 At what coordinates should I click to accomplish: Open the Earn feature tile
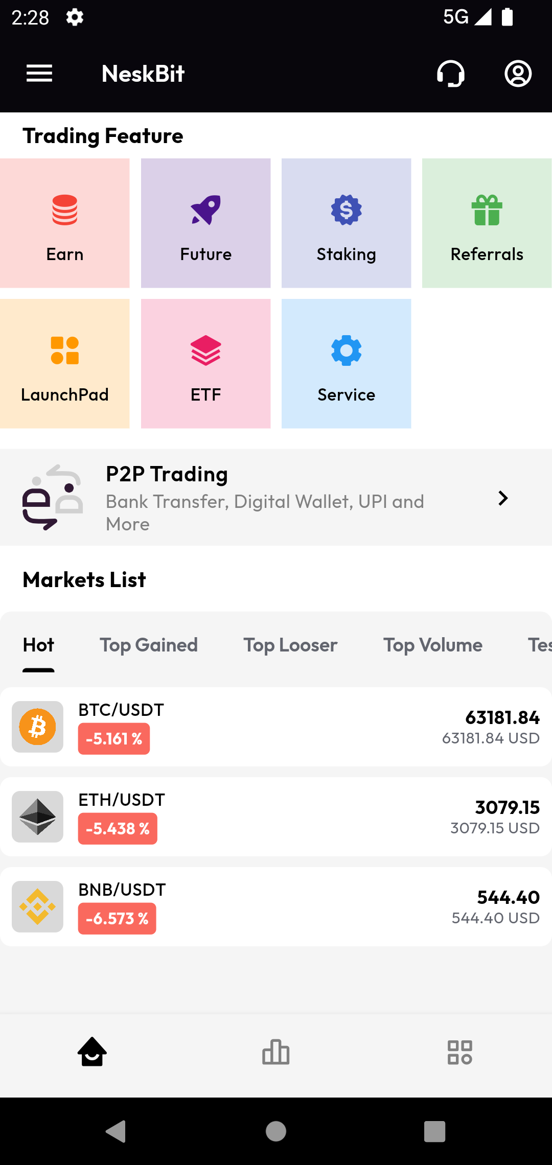(65, 223)
